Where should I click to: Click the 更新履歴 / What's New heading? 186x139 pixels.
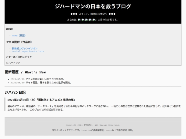[25, 72]
